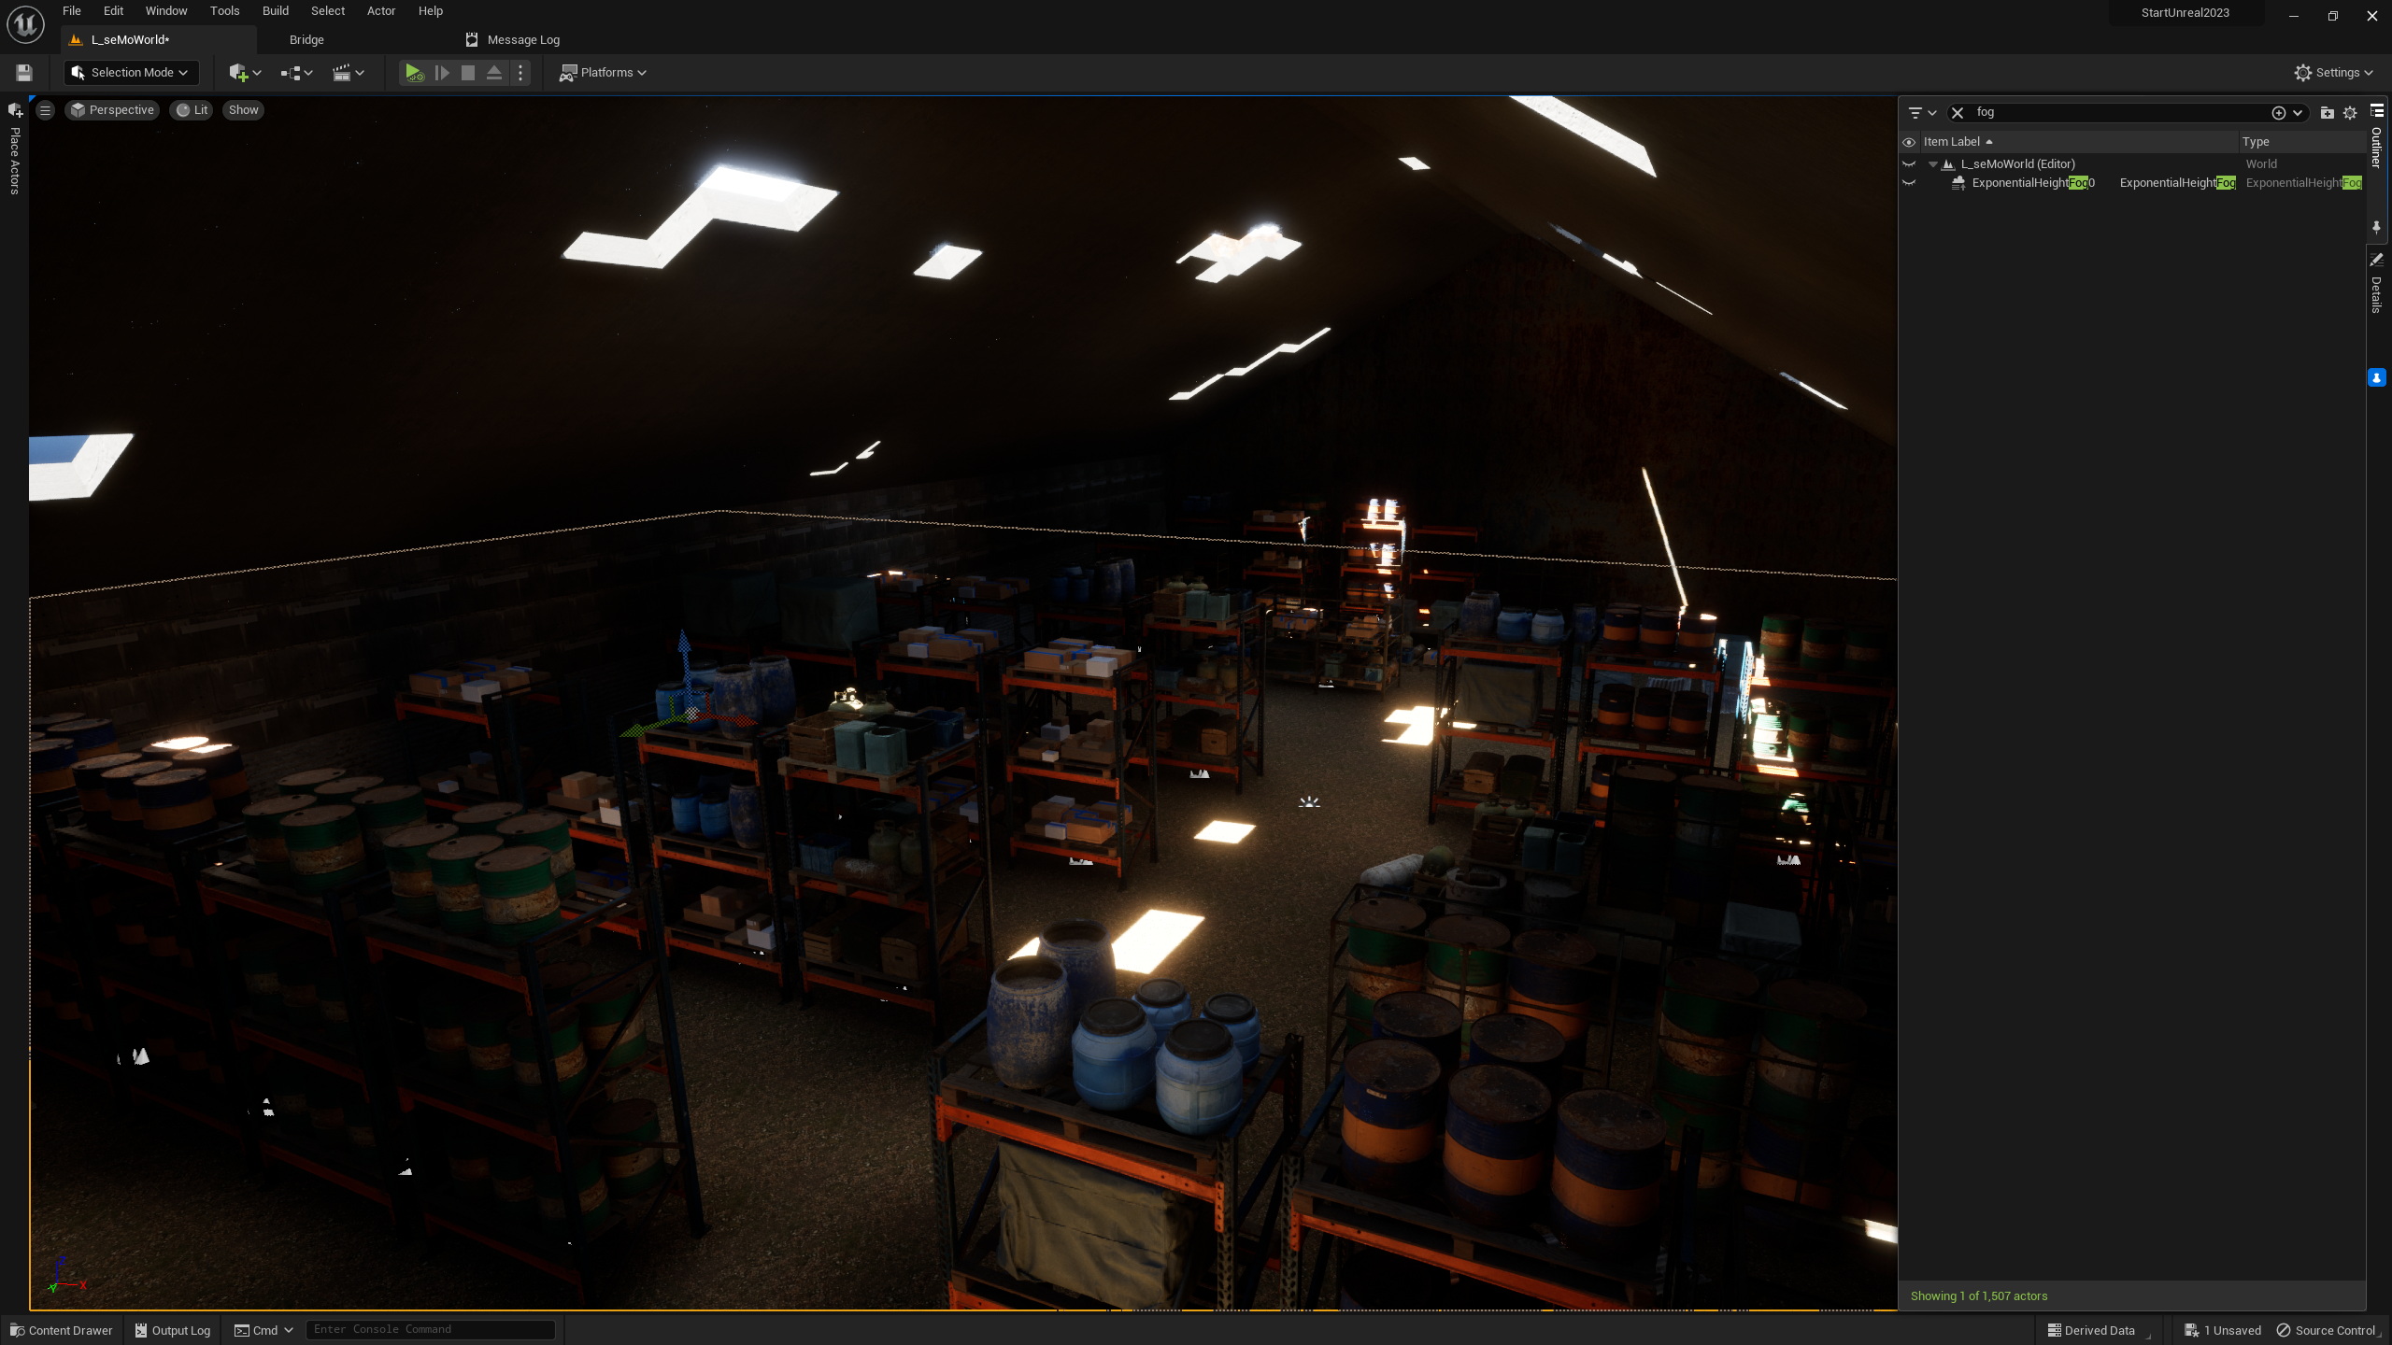Click the Enter Console Command field

(x=430, y=1329)
